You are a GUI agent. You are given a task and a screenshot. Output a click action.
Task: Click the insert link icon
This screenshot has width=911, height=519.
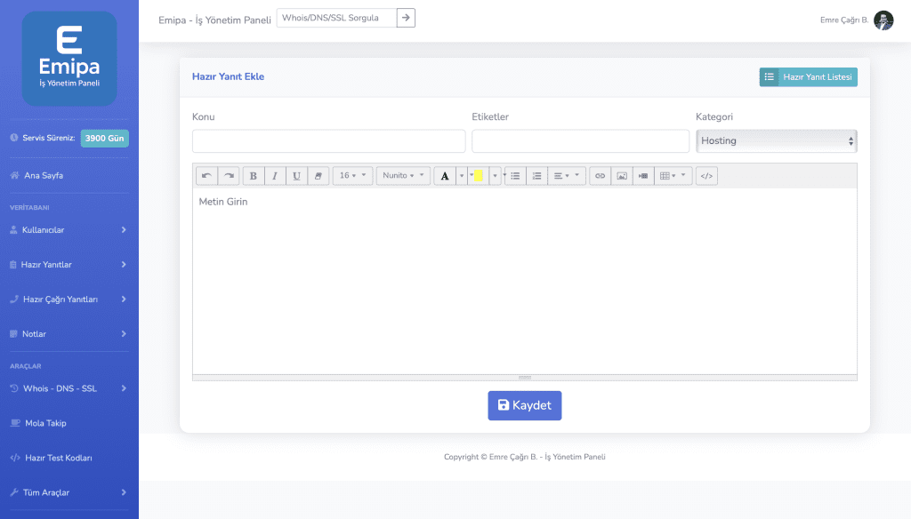(x=600, y=176)
